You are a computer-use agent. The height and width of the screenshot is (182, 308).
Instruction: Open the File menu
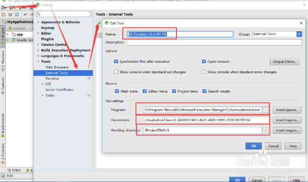[x=4, y=7]
